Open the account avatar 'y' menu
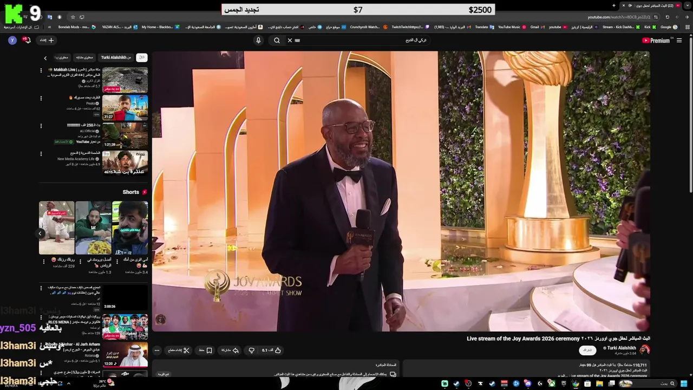The width and height of the screenshot is (693, 390). click(x=12, y=40)
